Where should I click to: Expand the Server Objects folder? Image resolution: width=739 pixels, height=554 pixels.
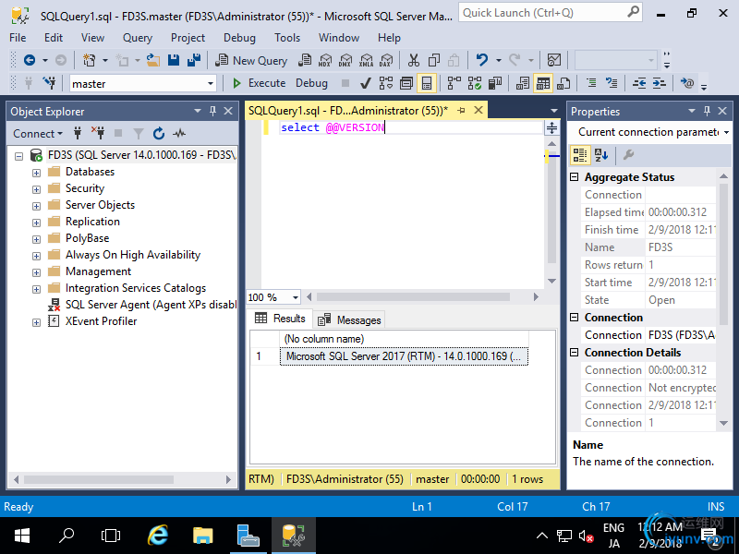(36, 206)
